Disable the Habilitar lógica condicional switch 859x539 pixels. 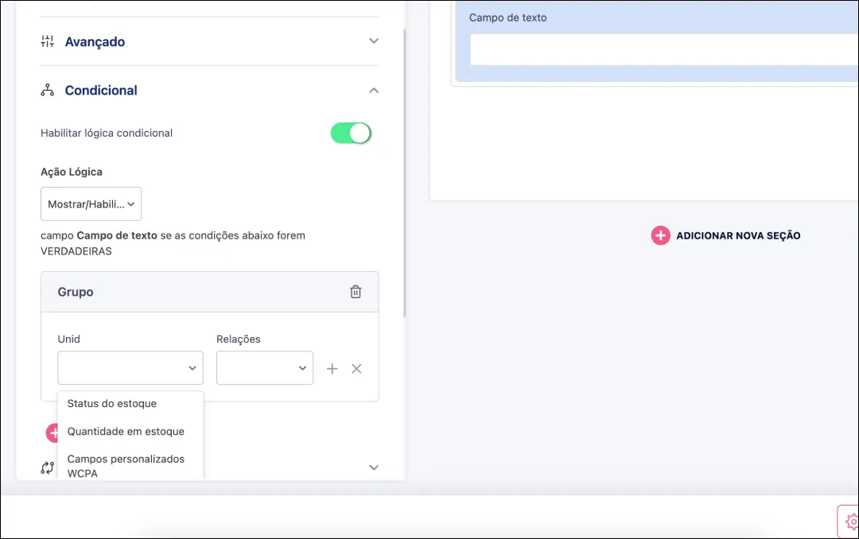pos(351,133)
